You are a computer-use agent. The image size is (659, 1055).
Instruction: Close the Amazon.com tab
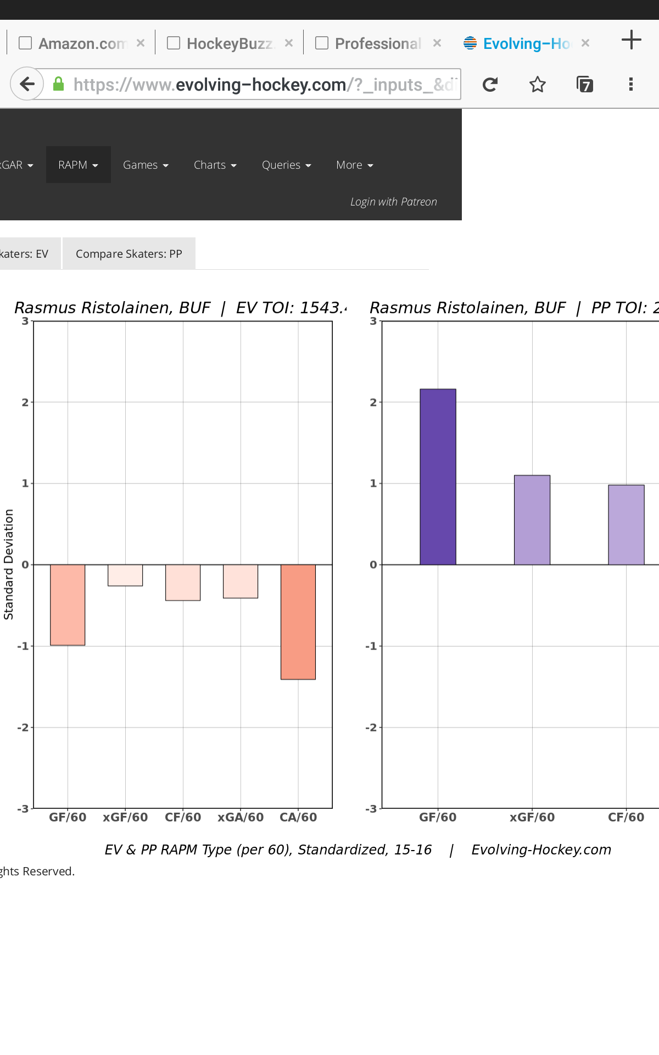pos(141,43)
